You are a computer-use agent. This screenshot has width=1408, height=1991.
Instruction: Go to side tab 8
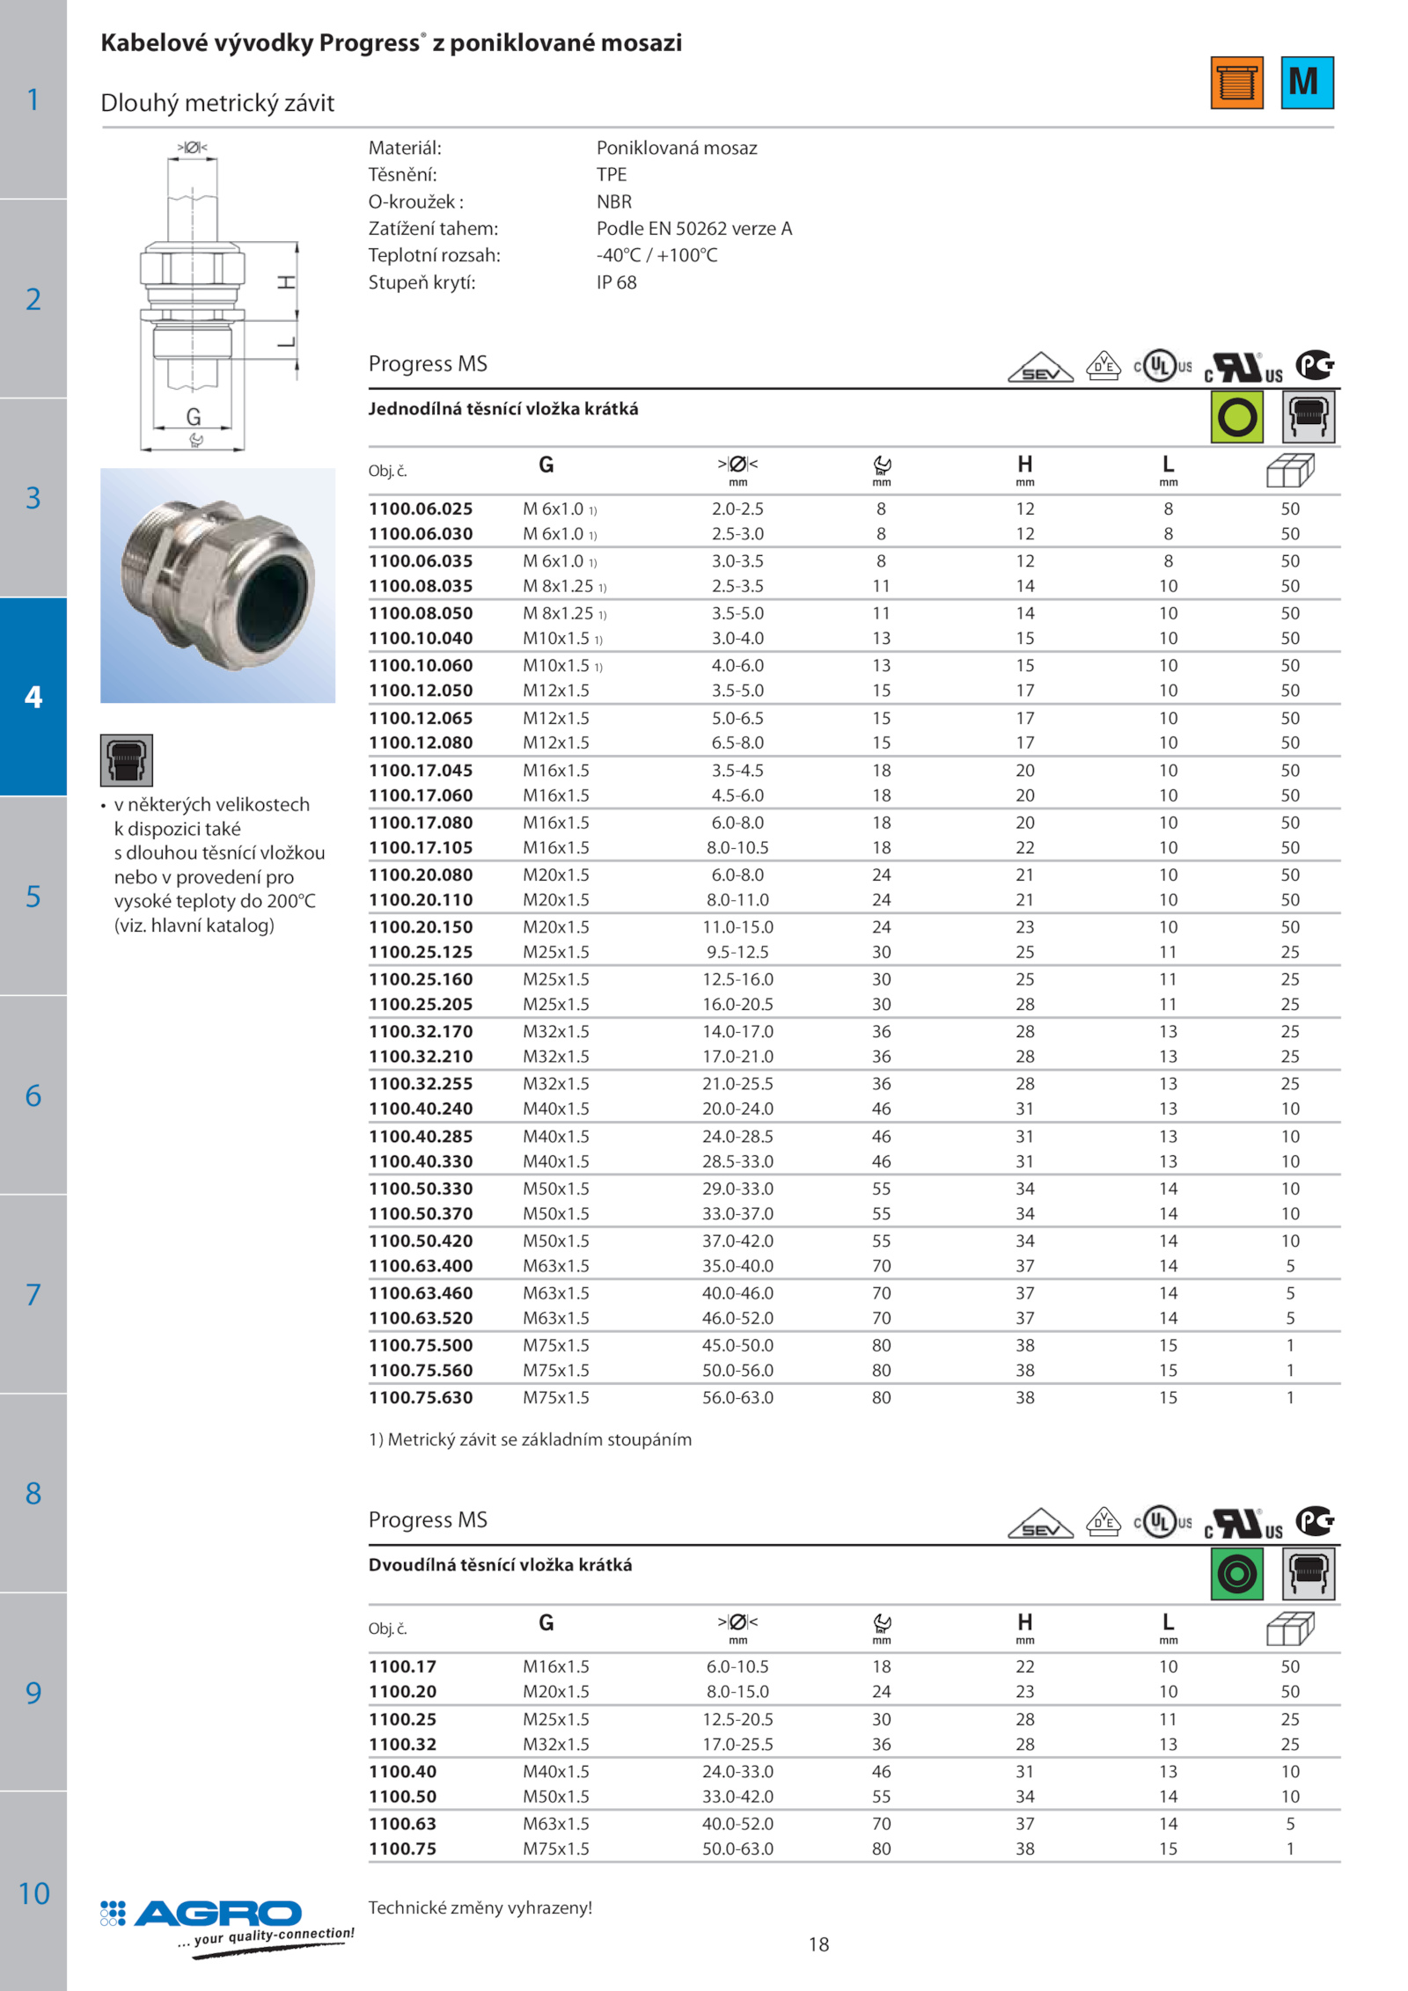pyautogui.click(x=33, y=1493)
